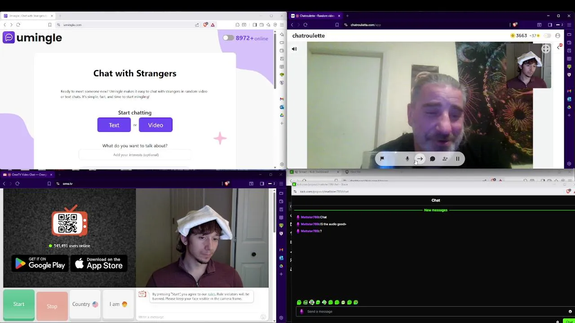The width and height of the screenshot is (575, 323).
Task: Open the OmeTV emoji picker smiley
Action: [263, 317]
